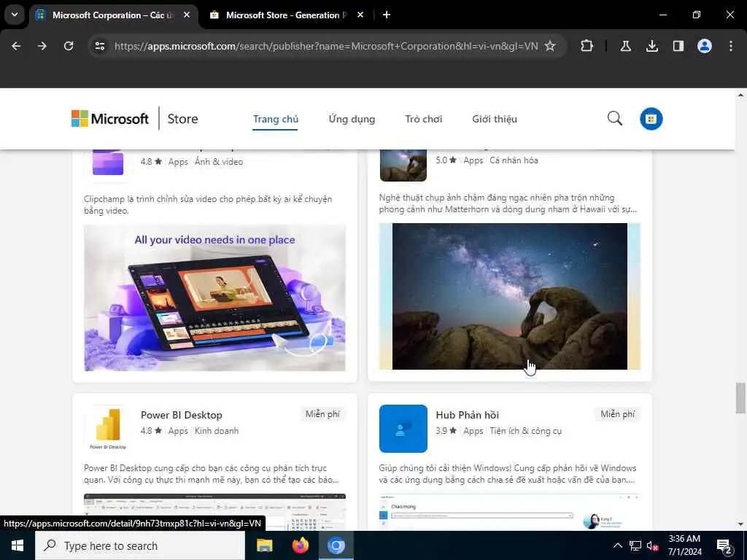Open the Hub Phản hồi title
The height and width of the screenshot is (560, 747).
[x=468, y=415]
